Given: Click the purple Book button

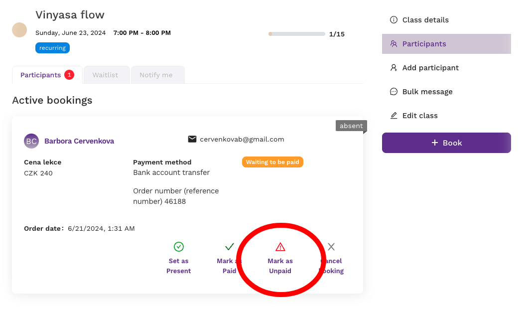Looking at the screenshot, I should pyautogui.click(x=446, y=143).
